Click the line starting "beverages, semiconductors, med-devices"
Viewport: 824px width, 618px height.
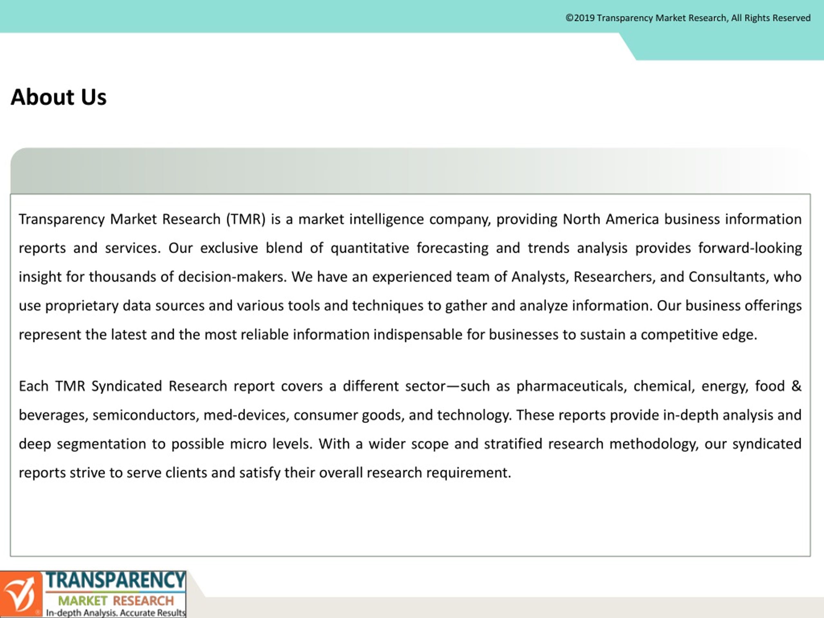point(410,415)
